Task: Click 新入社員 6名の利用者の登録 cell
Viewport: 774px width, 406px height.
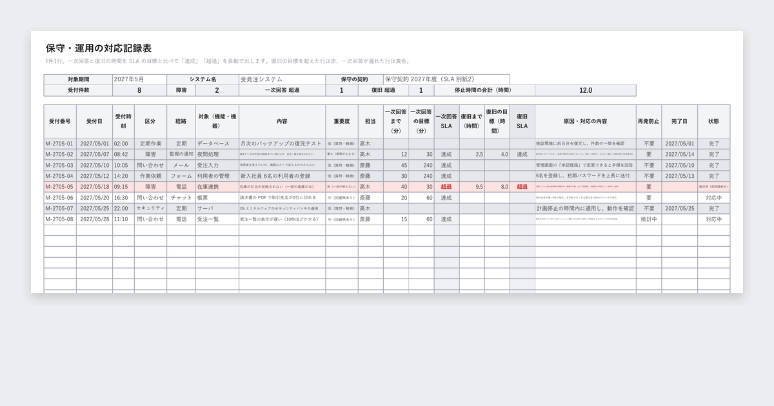Action: [x=282, y=176]
